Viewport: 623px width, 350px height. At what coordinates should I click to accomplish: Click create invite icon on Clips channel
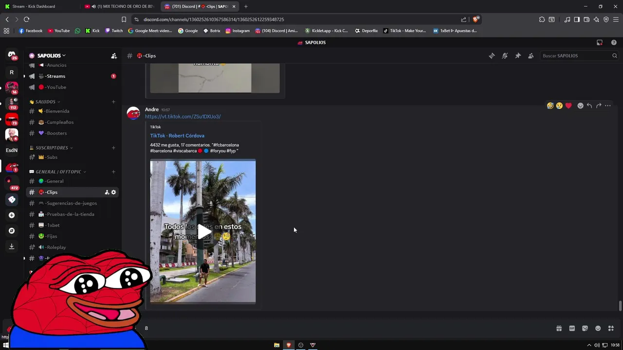[107, 192]
